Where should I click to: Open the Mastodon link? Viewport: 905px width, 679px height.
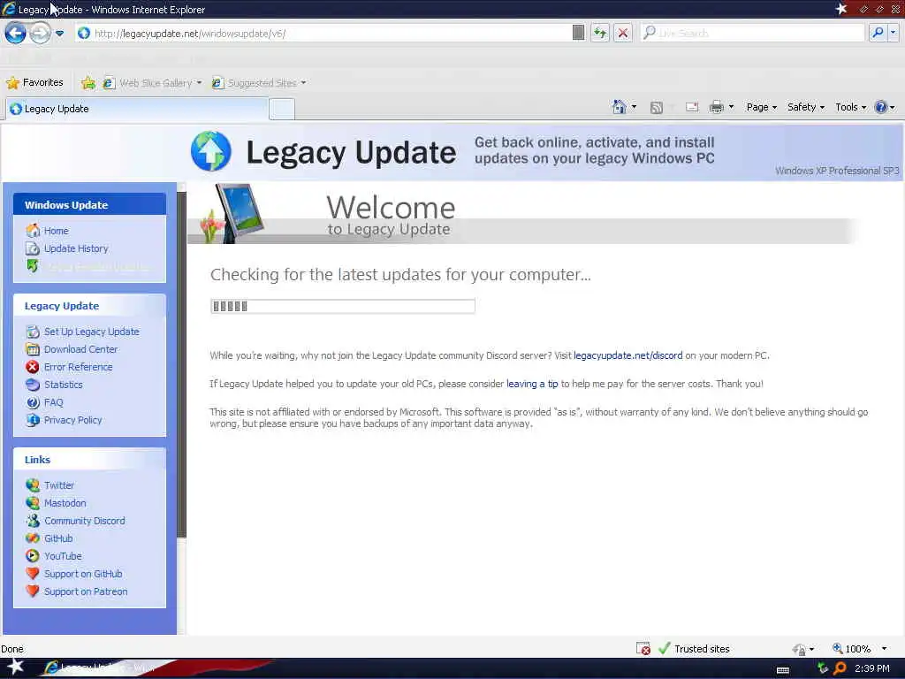click(65, 503)
